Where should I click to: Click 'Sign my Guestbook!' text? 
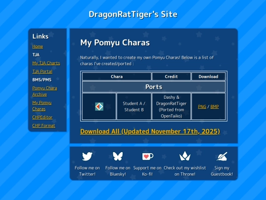point(222,171)
